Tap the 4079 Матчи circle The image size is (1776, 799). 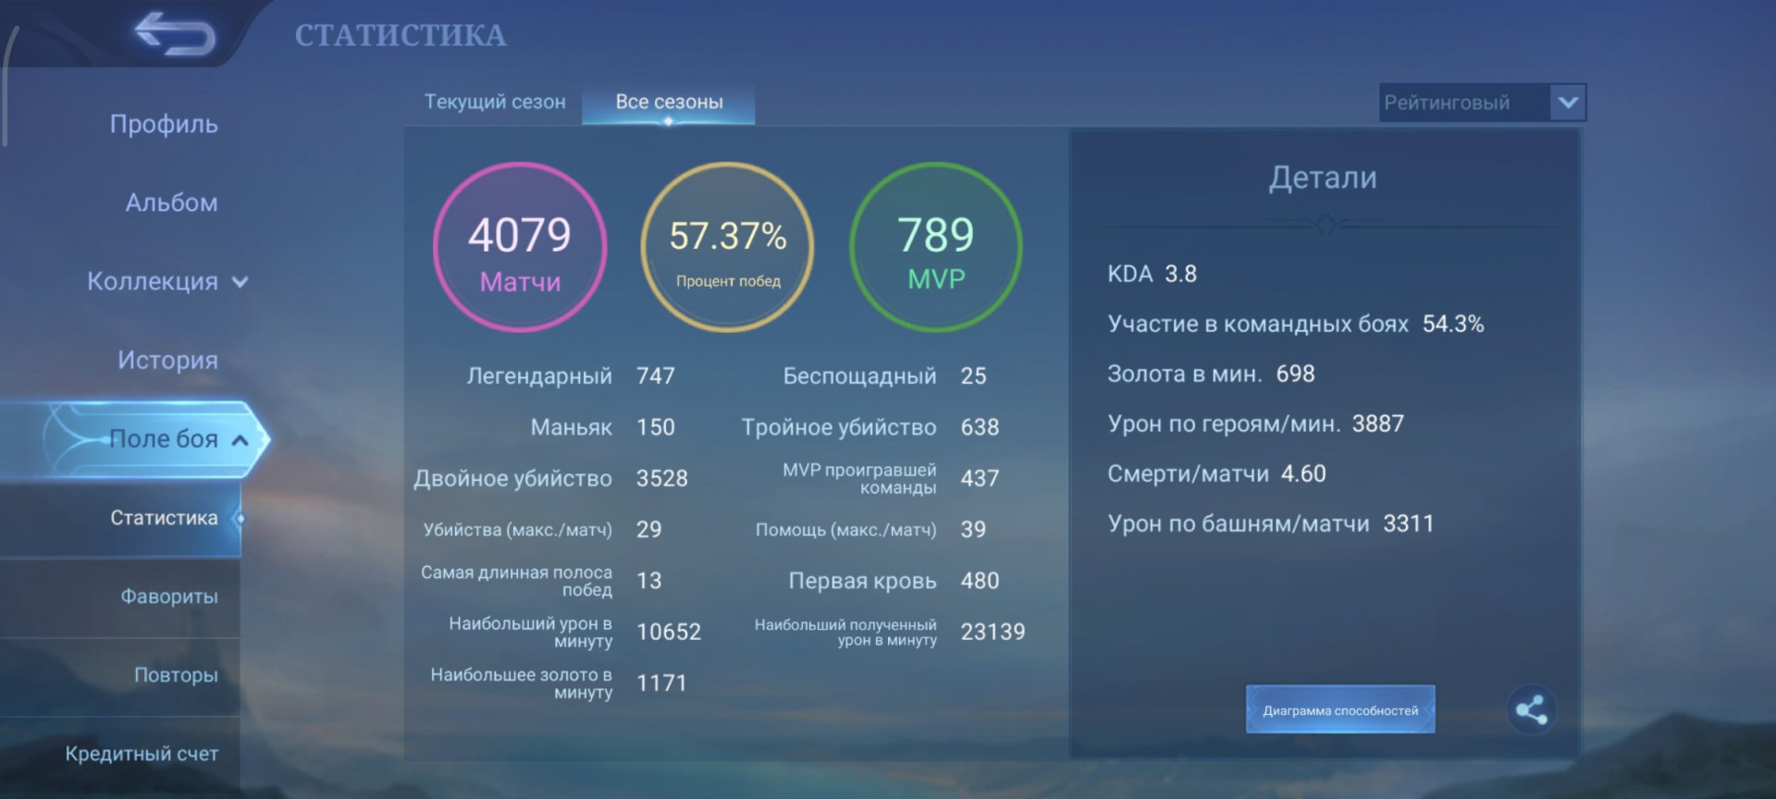pos(520,247)
